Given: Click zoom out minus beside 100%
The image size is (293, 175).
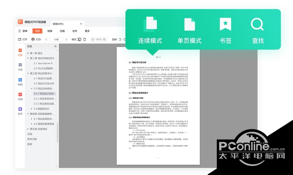Looking at the screenshot, I should pyautogui.click(x=93, y=39).
